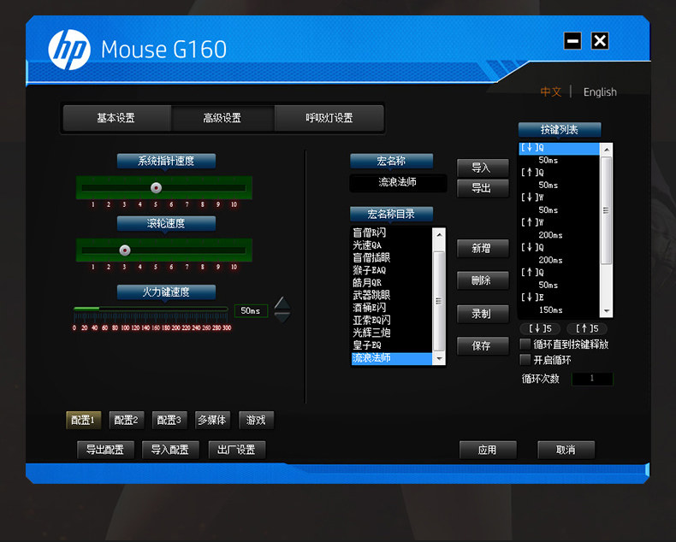Click the key list scrollbar thumb
Viewport: 676px width, 542px height.
pos(606,210)
